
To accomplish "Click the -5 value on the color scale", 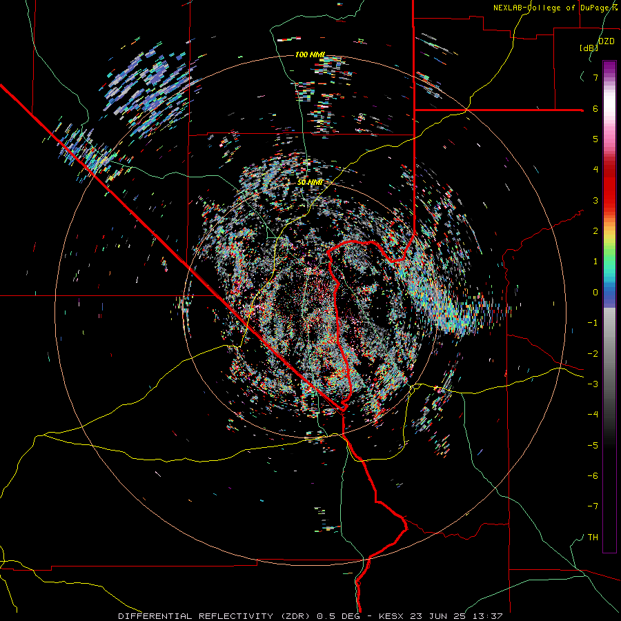I will (x=593, y=446).
